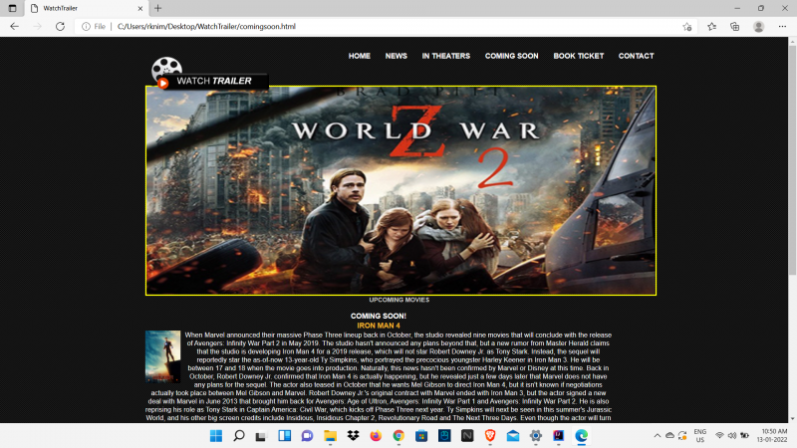This screenshot has height=448, width=797.
Task: Open the NEWS menu item
Action: coord(396,56)
